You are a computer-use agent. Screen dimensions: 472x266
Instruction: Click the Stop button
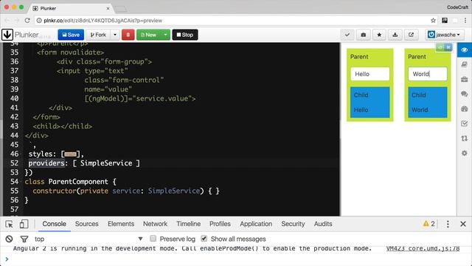185,35
